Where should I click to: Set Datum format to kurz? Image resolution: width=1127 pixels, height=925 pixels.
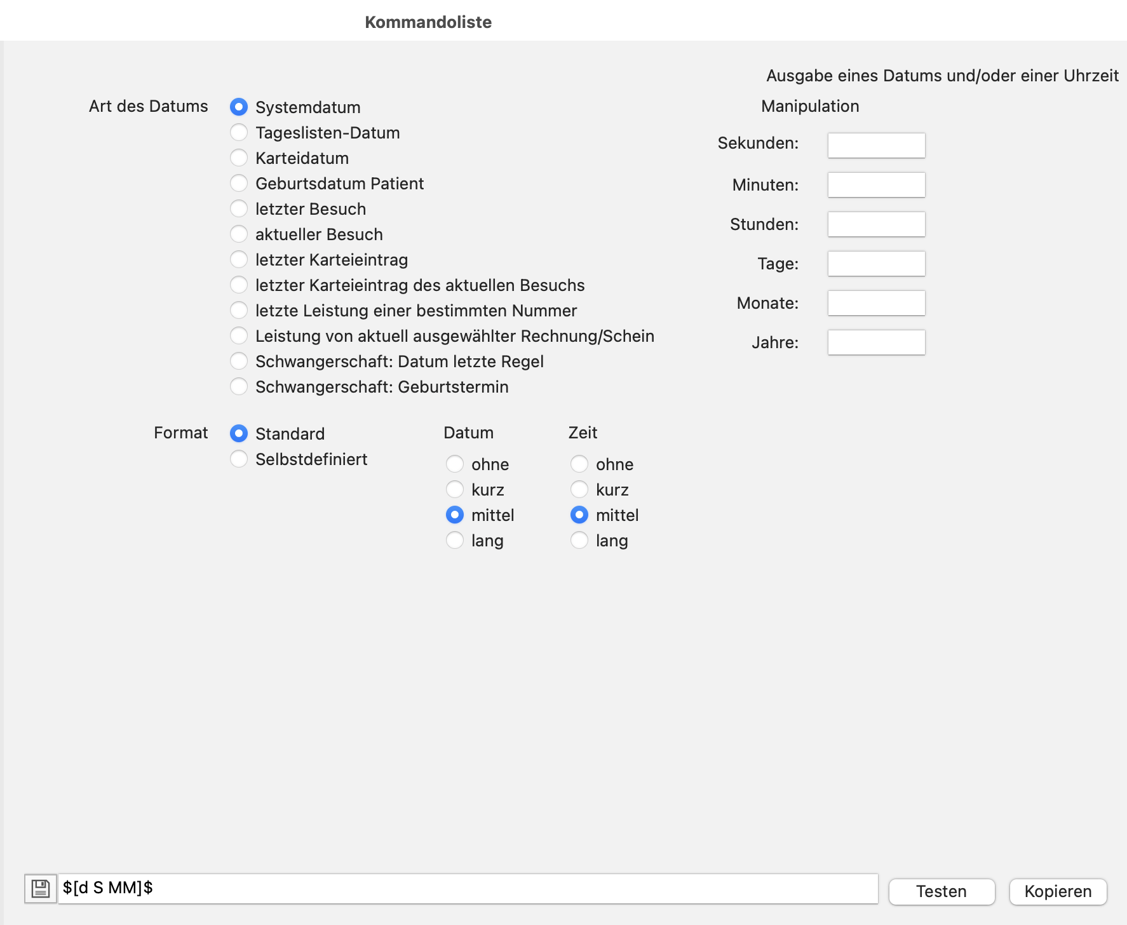(x=455, y=490)
